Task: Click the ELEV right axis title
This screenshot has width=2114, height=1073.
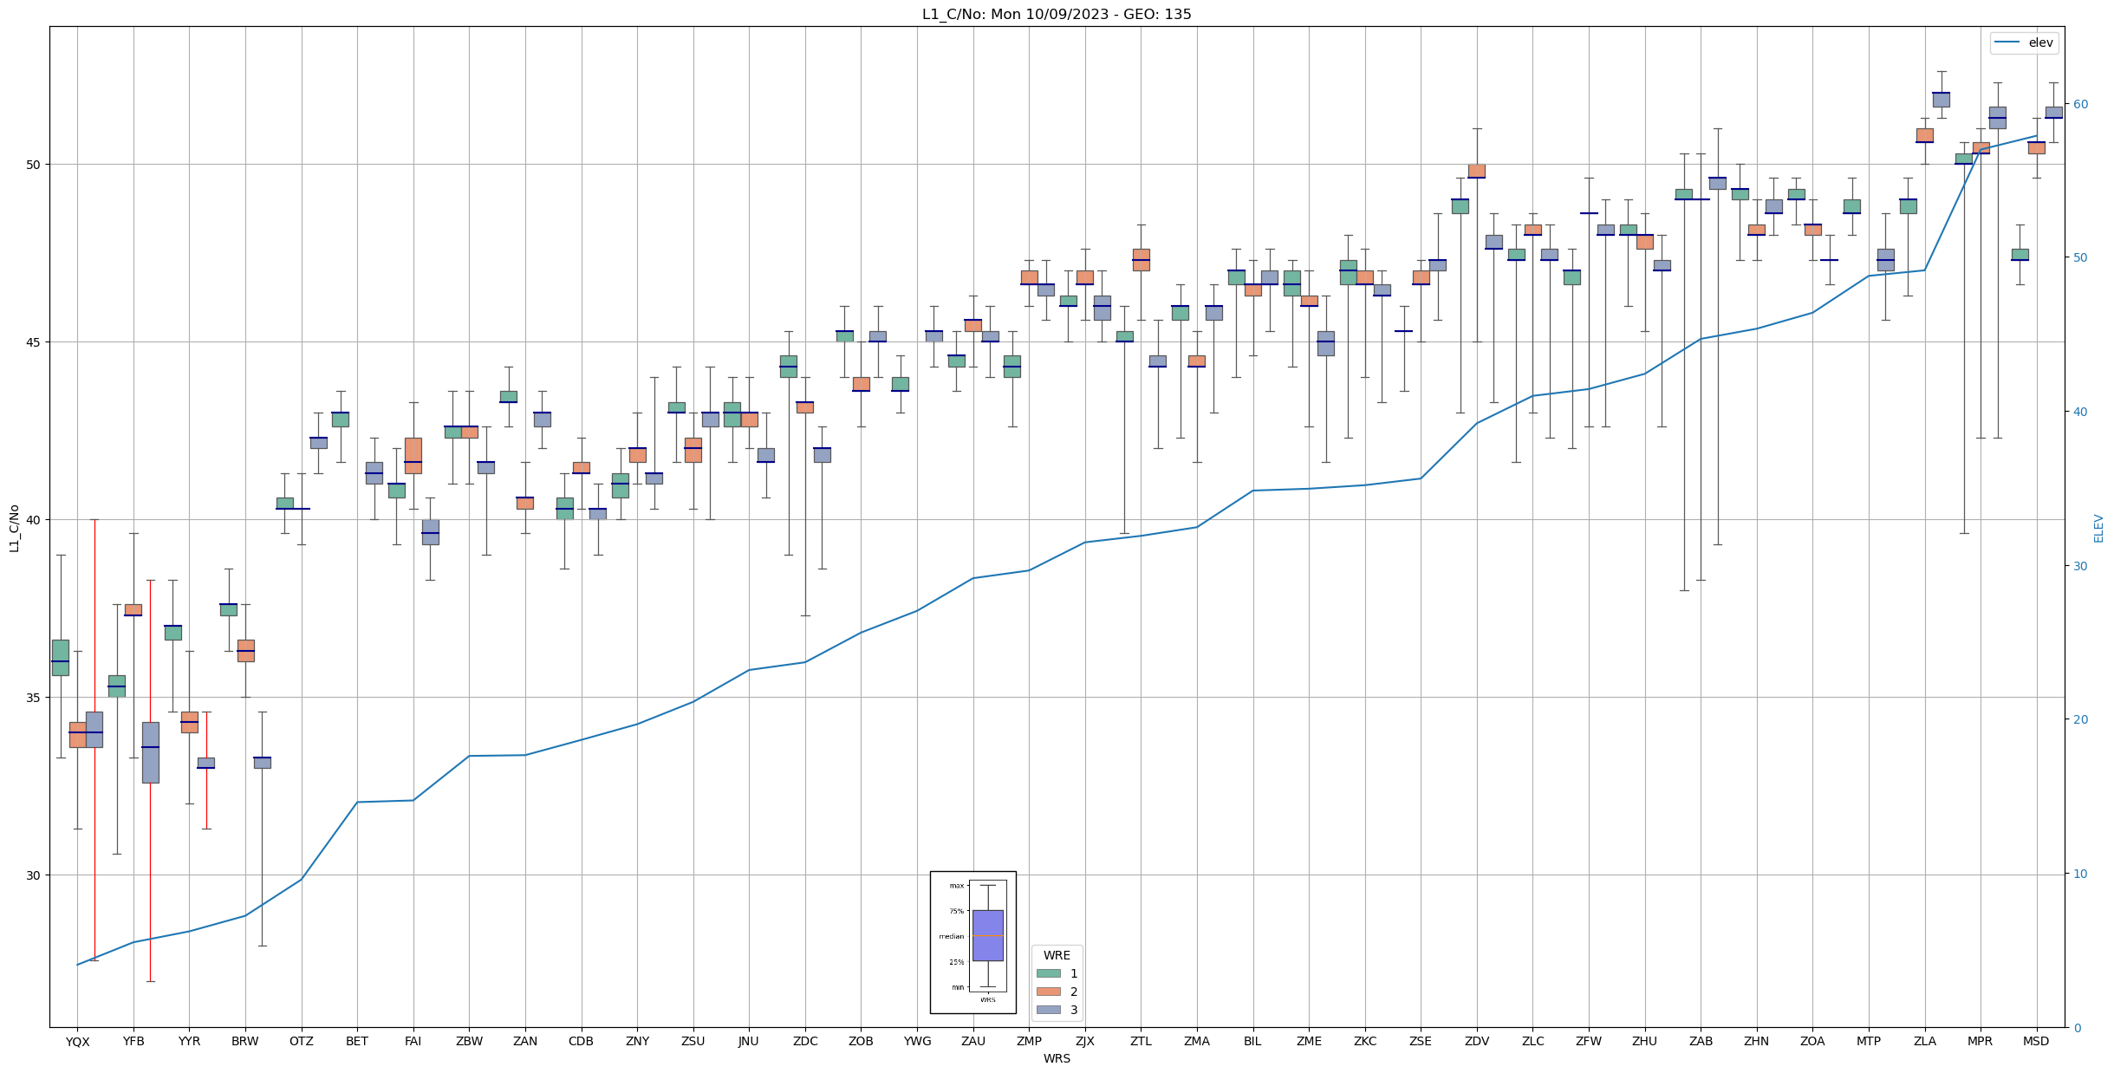Action: coord(2098,528)
